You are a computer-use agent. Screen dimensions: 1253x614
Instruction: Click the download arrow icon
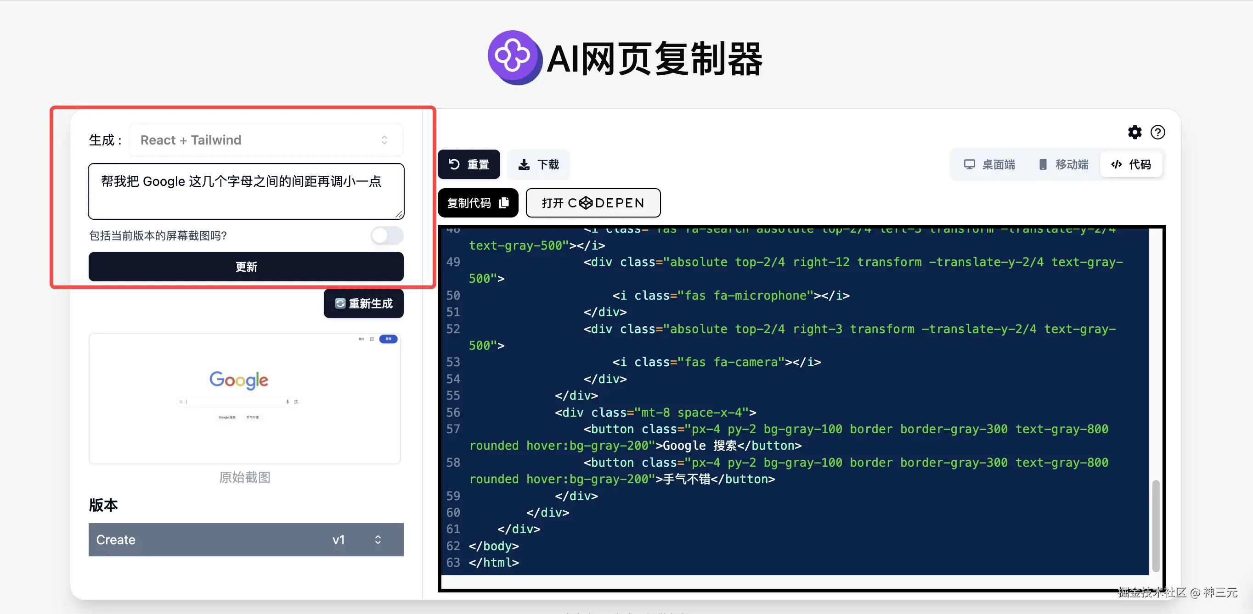tap(524, 164)
